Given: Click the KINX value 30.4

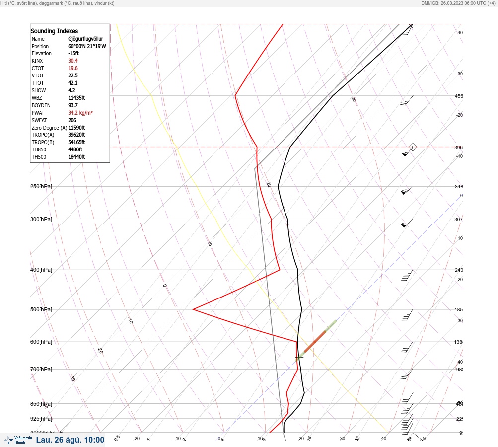Looking at the screenshot, I should (72, 61).
